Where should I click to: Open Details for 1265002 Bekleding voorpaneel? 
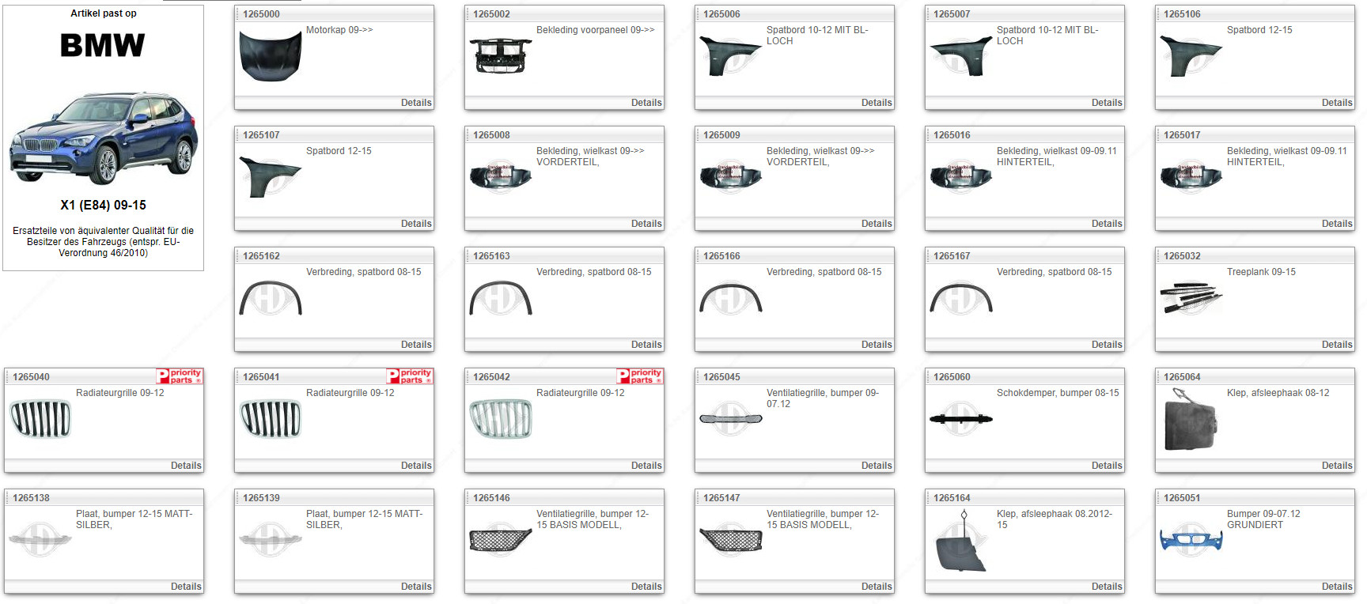[x=646, y=103]
